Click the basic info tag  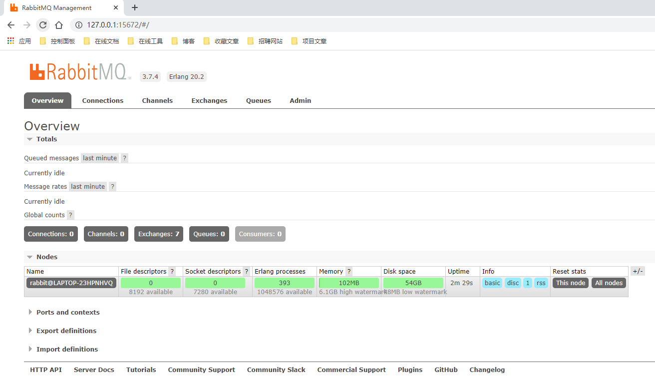[492, 283]
